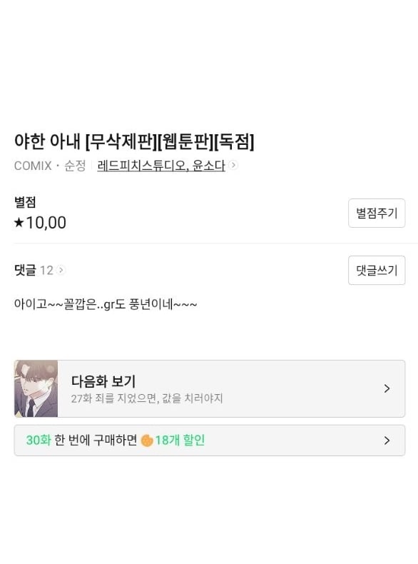Click the 18개 할인 green discount text

tap(180, 440)
